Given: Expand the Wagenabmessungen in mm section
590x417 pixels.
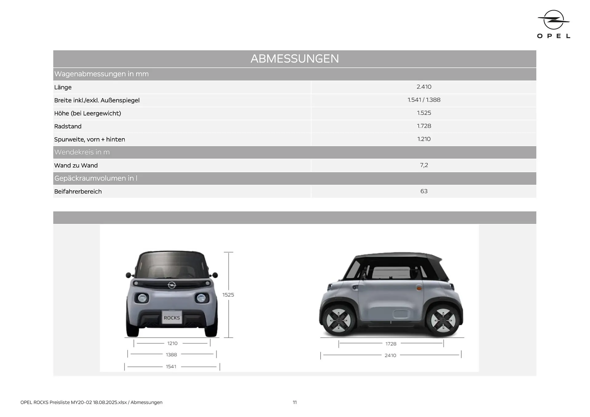Looking at the screenshot, I should [x=101, y=74].
